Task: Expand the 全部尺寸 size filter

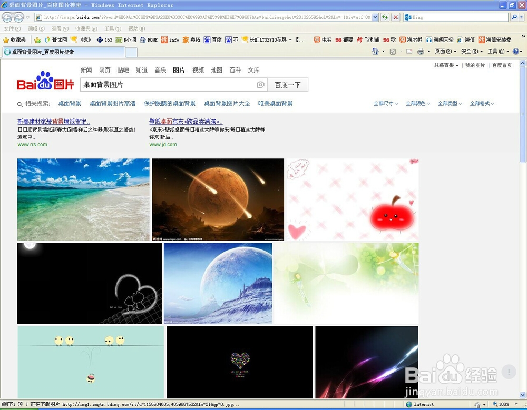Action: click(x=386, y=104)
